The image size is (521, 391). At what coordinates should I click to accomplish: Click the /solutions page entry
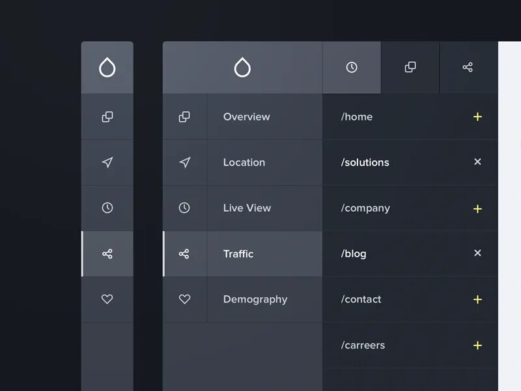tap(410, 162)
